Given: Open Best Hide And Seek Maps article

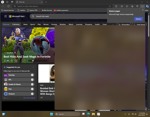Looking at the screenshot, I should [x=27, y=57].
